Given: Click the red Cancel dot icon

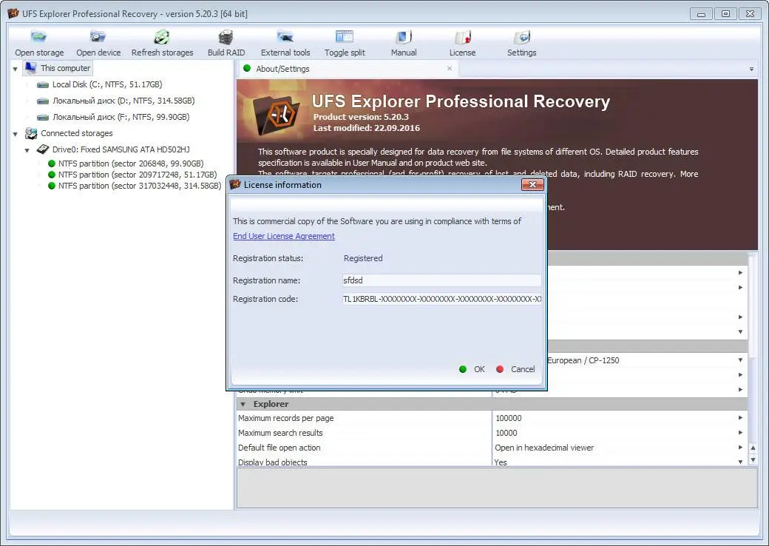Looking at the screenshot, I should (x=500, y=369).
